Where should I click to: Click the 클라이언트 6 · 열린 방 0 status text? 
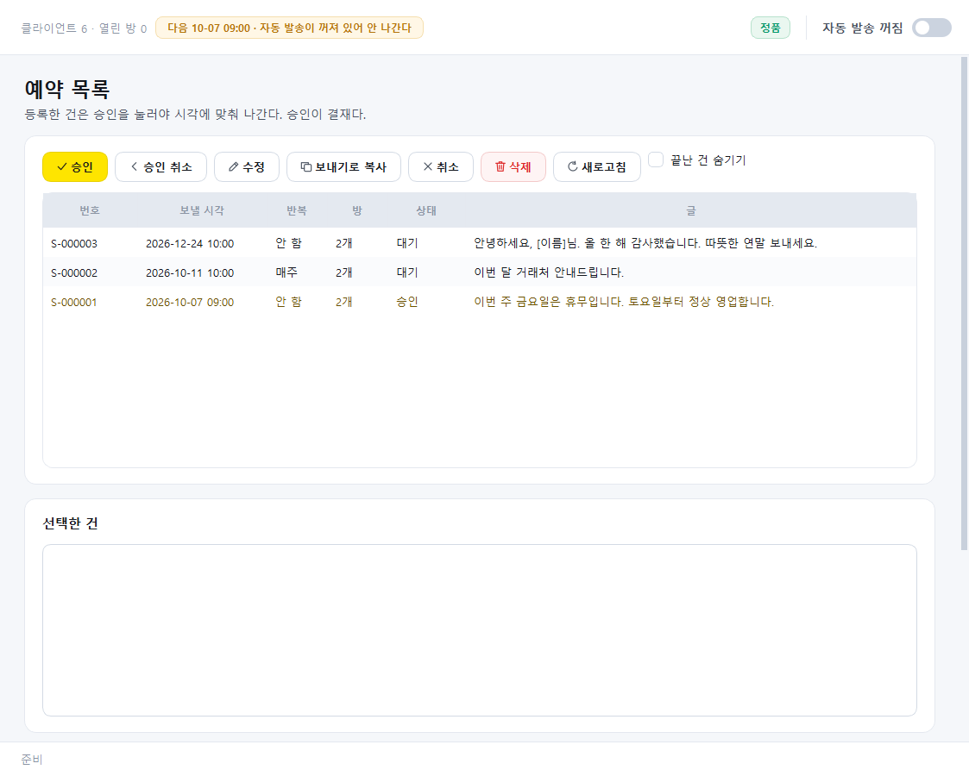(x=84, y=28)
